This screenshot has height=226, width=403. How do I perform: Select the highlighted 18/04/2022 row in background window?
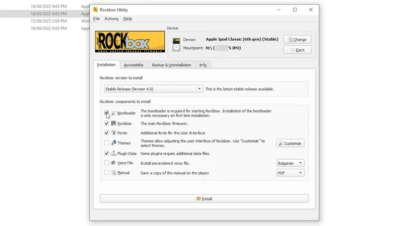(45, 14)
